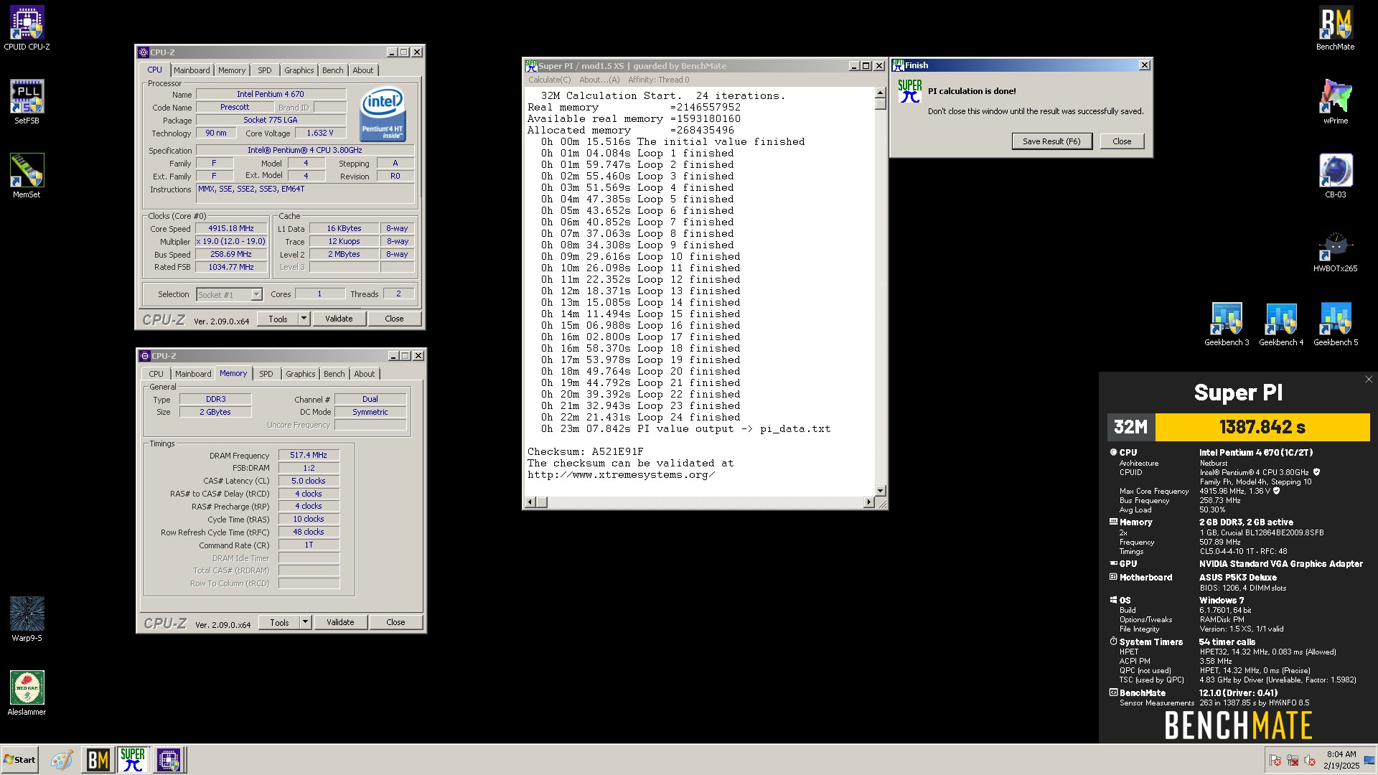Open the Warp9-S desktop icon
The width and height of the screenshot is (1378, 775).
(x=27, y=619)
